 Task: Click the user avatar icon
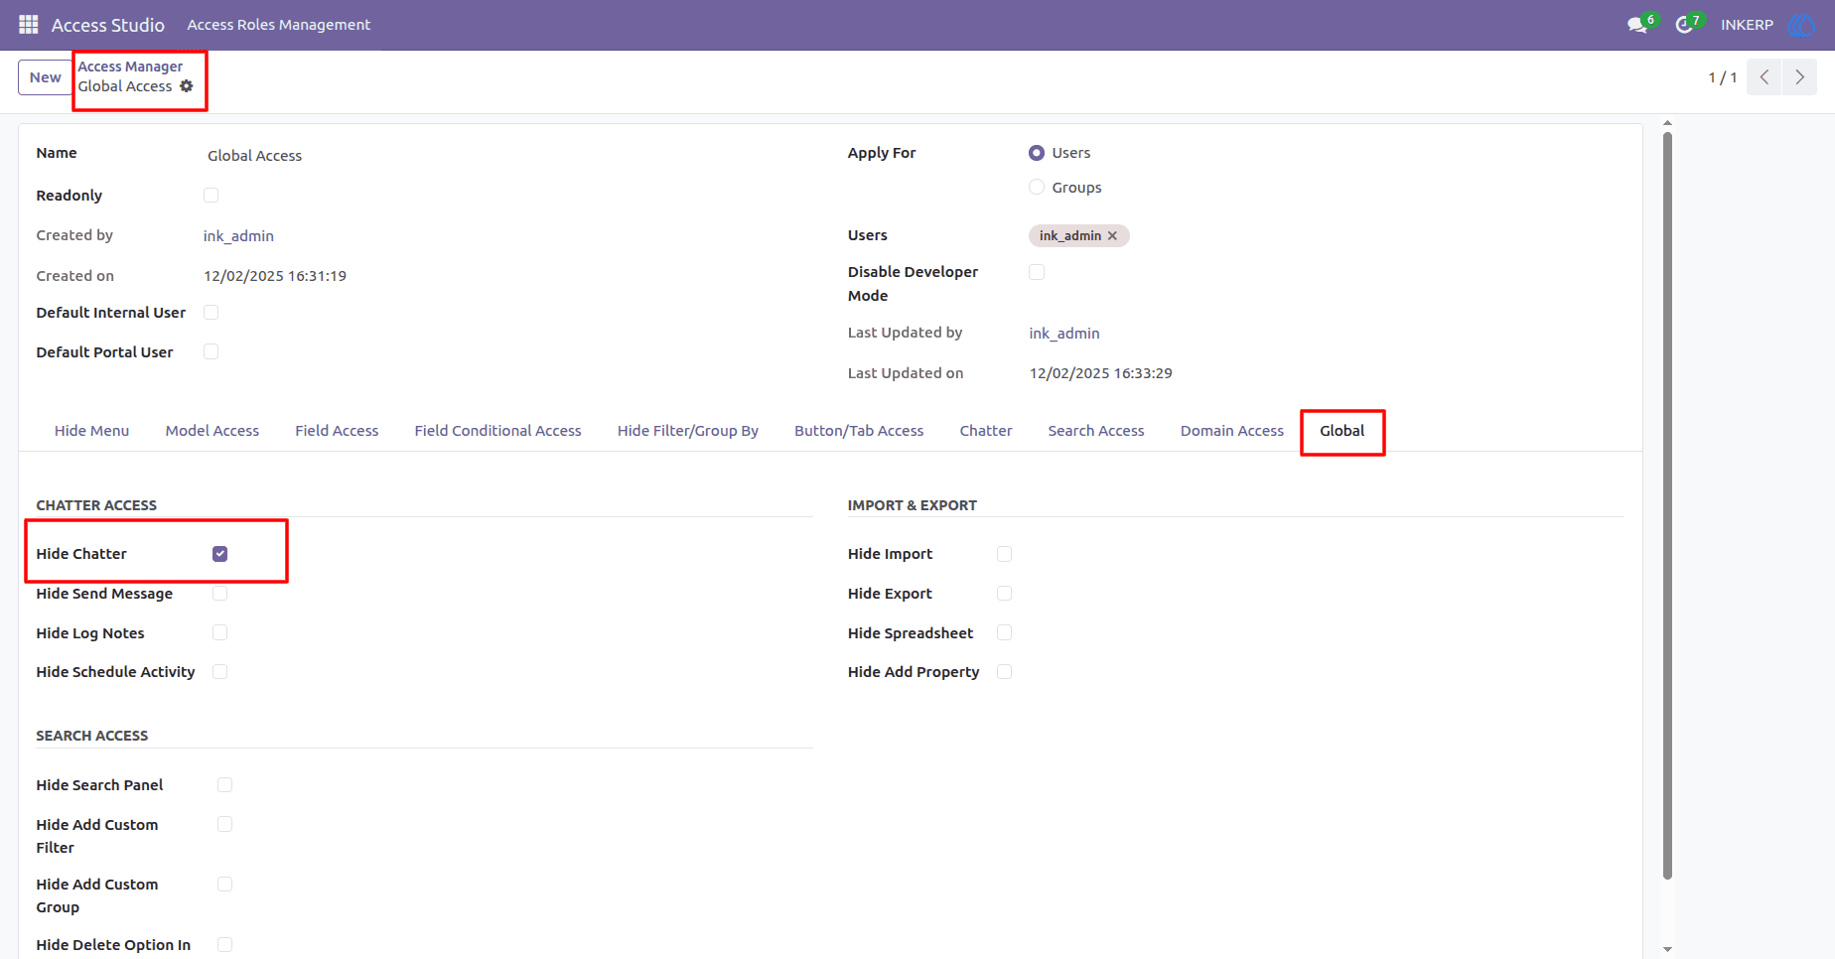(1801, 25)
